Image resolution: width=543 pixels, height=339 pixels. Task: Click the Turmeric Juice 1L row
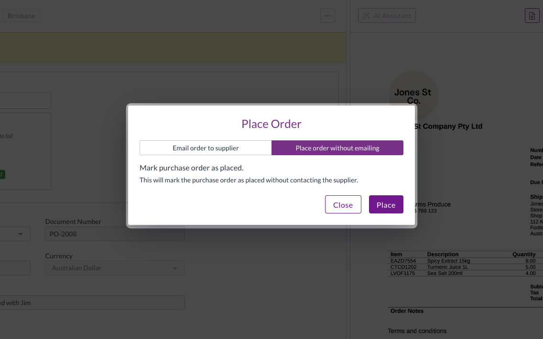tap(465, 267)
